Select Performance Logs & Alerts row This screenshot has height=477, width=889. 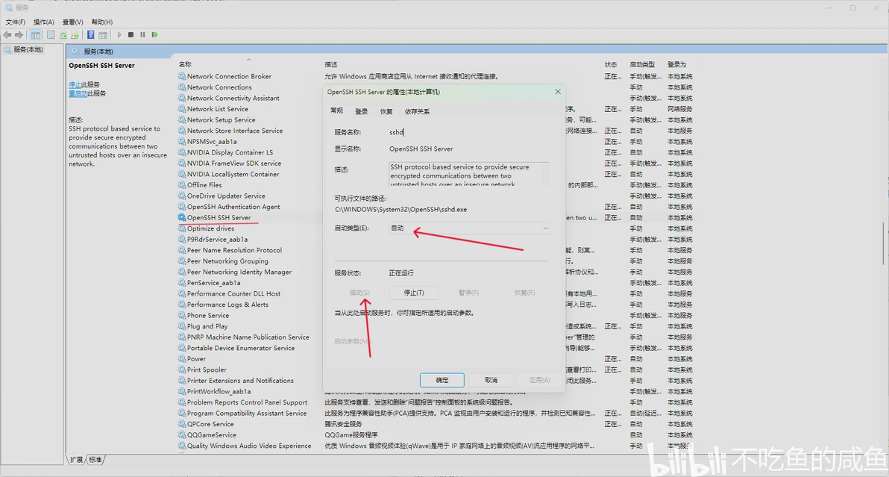point(227,305)
